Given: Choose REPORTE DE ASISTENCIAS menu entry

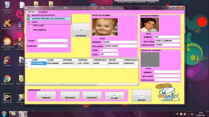Looking at the screenshot, I should click(x=49, y=15).
